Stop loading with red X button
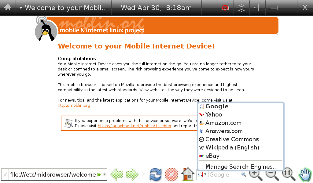 click(x=171, y=175)
